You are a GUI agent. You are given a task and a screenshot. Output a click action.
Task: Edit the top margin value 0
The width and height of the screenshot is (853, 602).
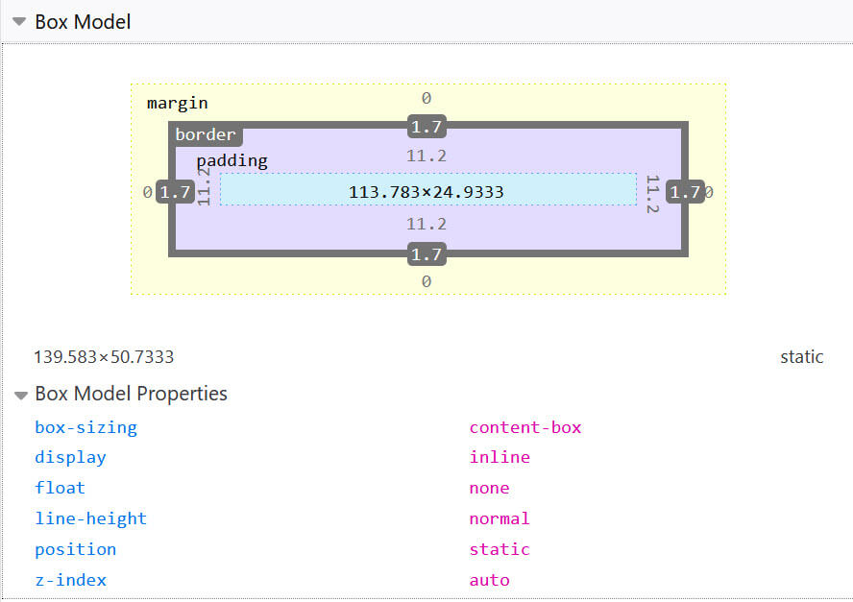pos(426,98)
